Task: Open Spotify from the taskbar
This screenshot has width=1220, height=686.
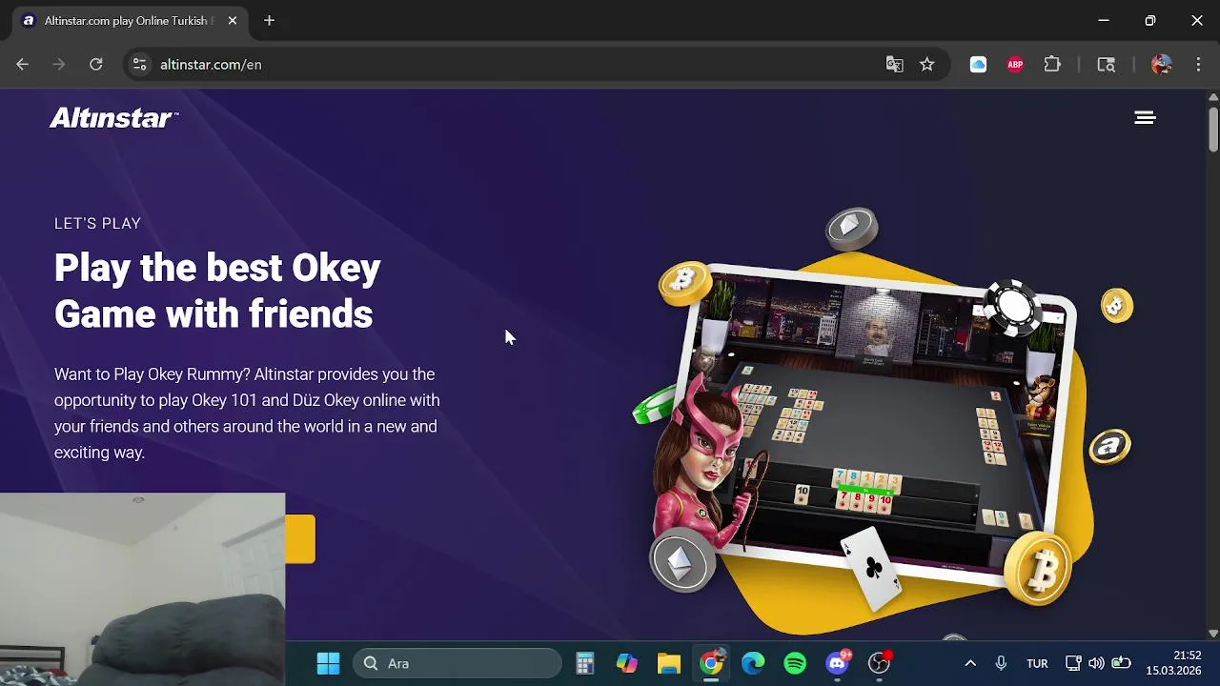Action: (795, 663)
